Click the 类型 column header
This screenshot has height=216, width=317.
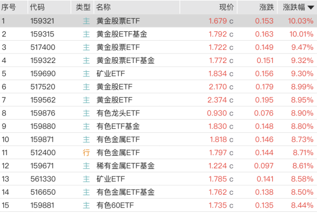[x=83, y=8]
